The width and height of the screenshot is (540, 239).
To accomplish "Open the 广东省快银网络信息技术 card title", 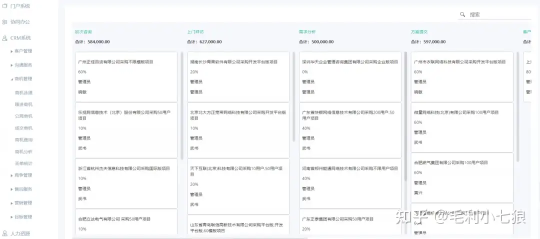I will coord(348,115).
